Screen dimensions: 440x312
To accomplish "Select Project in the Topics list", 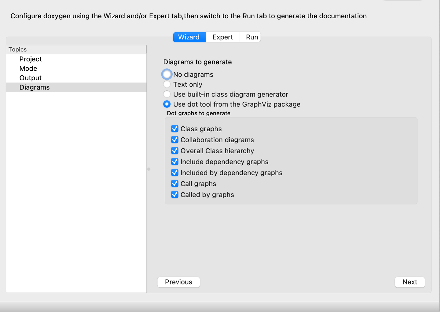I will click(31, 59).
